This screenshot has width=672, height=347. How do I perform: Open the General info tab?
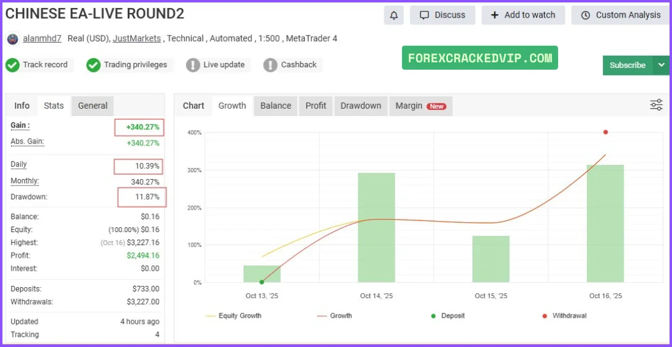(x=92, y=106)
